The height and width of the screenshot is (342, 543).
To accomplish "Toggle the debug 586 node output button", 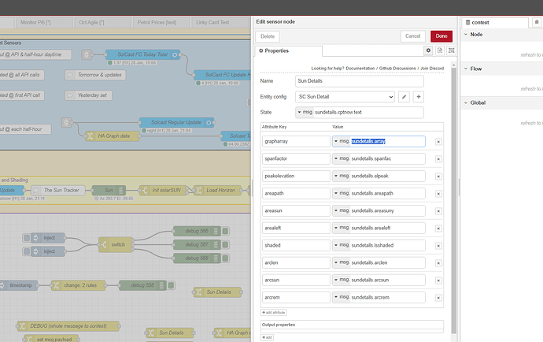I will (225, 232).
